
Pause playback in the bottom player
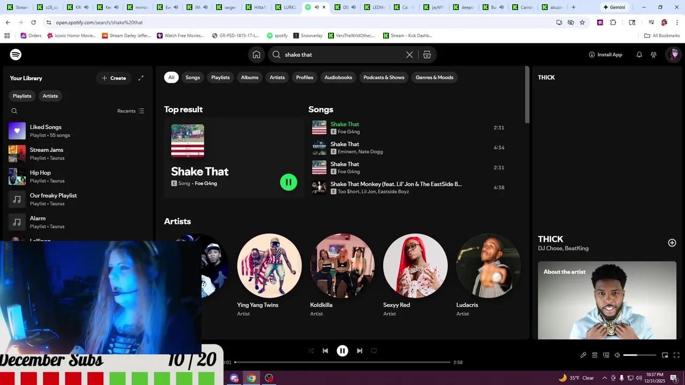click(342, 351)
